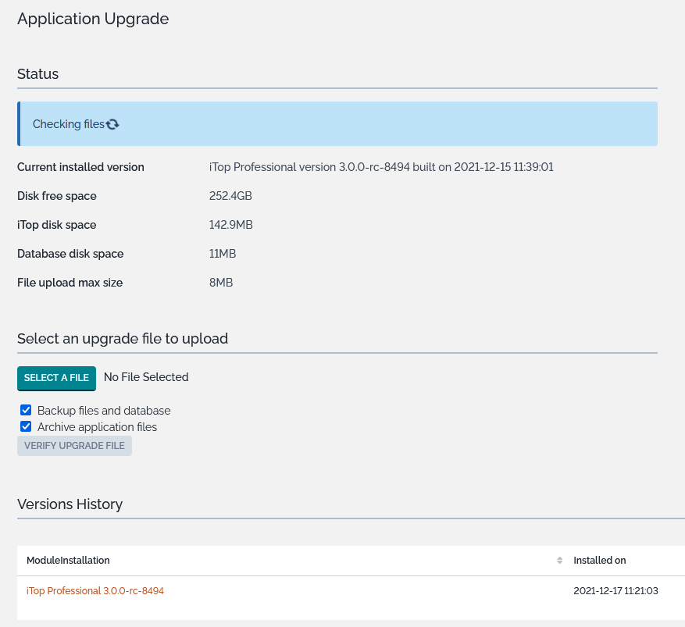This screenshot has height=627, width=685.
Task: Click the Disk free space value 252.4GB
Action: pyautogui.click(x=230, y=196)
